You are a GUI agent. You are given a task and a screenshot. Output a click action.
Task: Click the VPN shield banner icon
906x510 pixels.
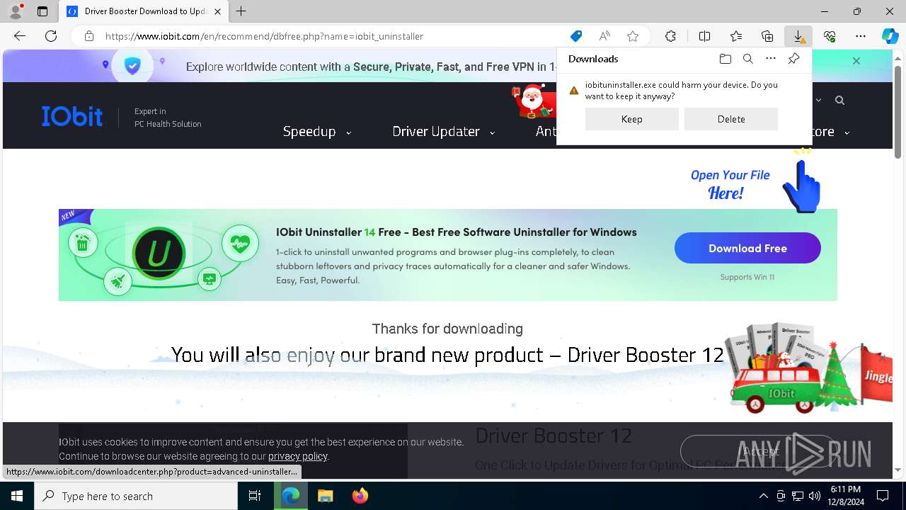132,66
